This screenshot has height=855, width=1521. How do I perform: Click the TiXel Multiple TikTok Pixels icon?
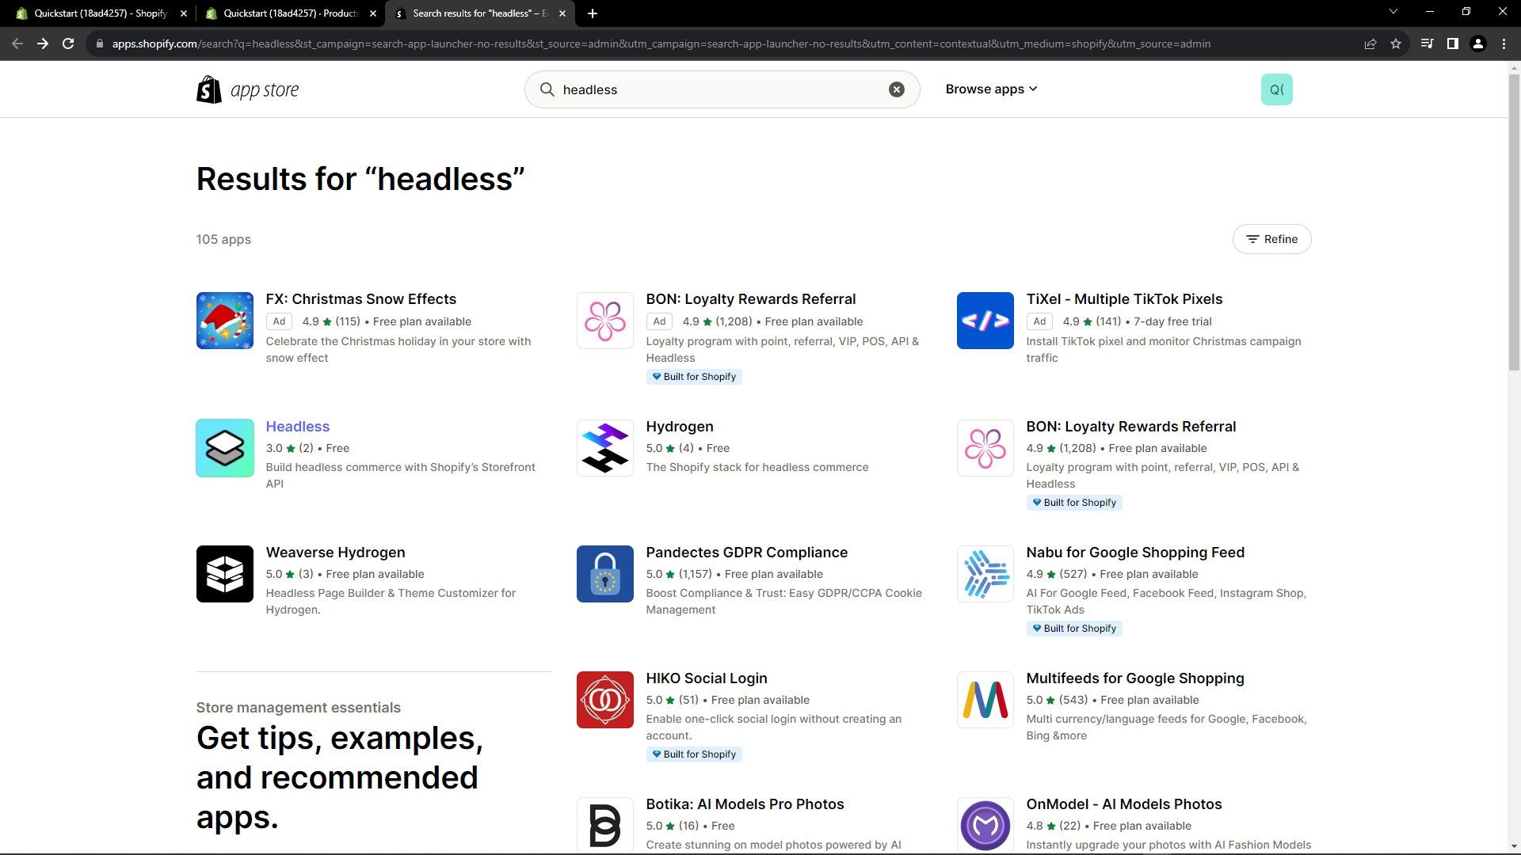[x=985, y=321]
